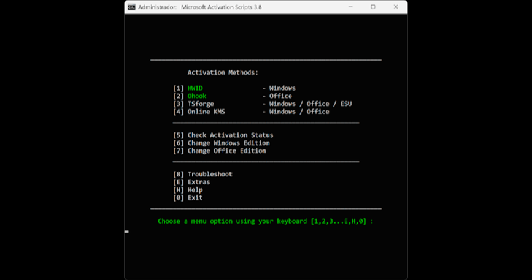Click the cmd icon in the title bar
This screenshot has height=280, width=532.
coord(132,7)
